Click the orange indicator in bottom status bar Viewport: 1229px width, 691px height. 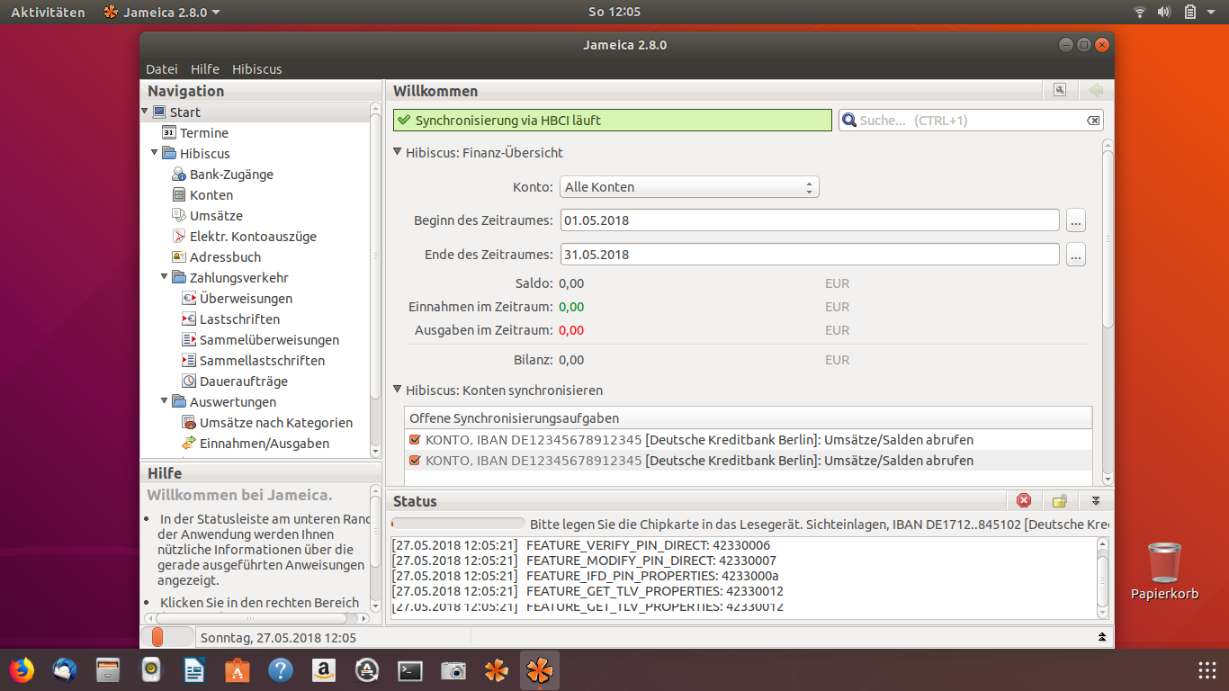[x=157, y=637]
